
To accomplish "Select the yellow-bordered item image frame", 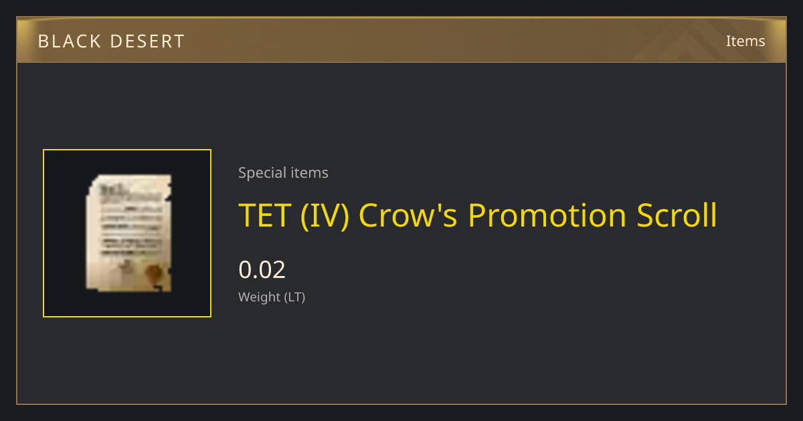I will (127, 233).
